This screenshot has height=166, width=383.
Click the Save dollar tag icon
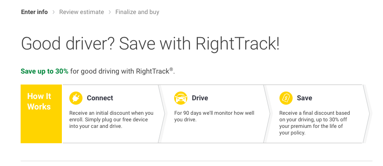point(286,98)
